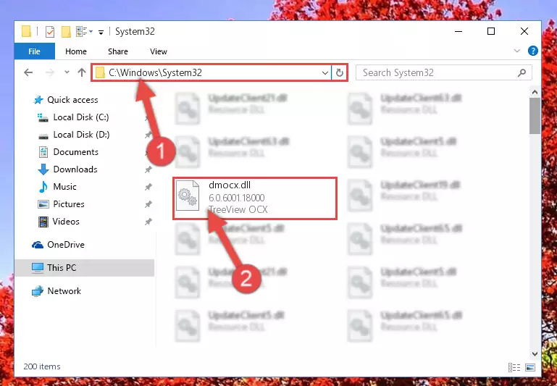Screen dimensions: 557x386
Task: Switch to the Home ribbon tab
Action: (75, 51)
